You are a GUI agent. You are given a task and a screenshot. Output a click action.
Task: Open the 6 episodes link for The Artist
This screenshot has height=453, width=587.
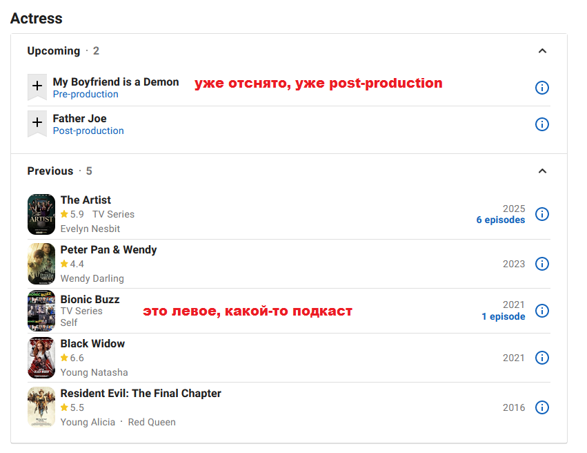pyautogui.click(x=501, y=220)
